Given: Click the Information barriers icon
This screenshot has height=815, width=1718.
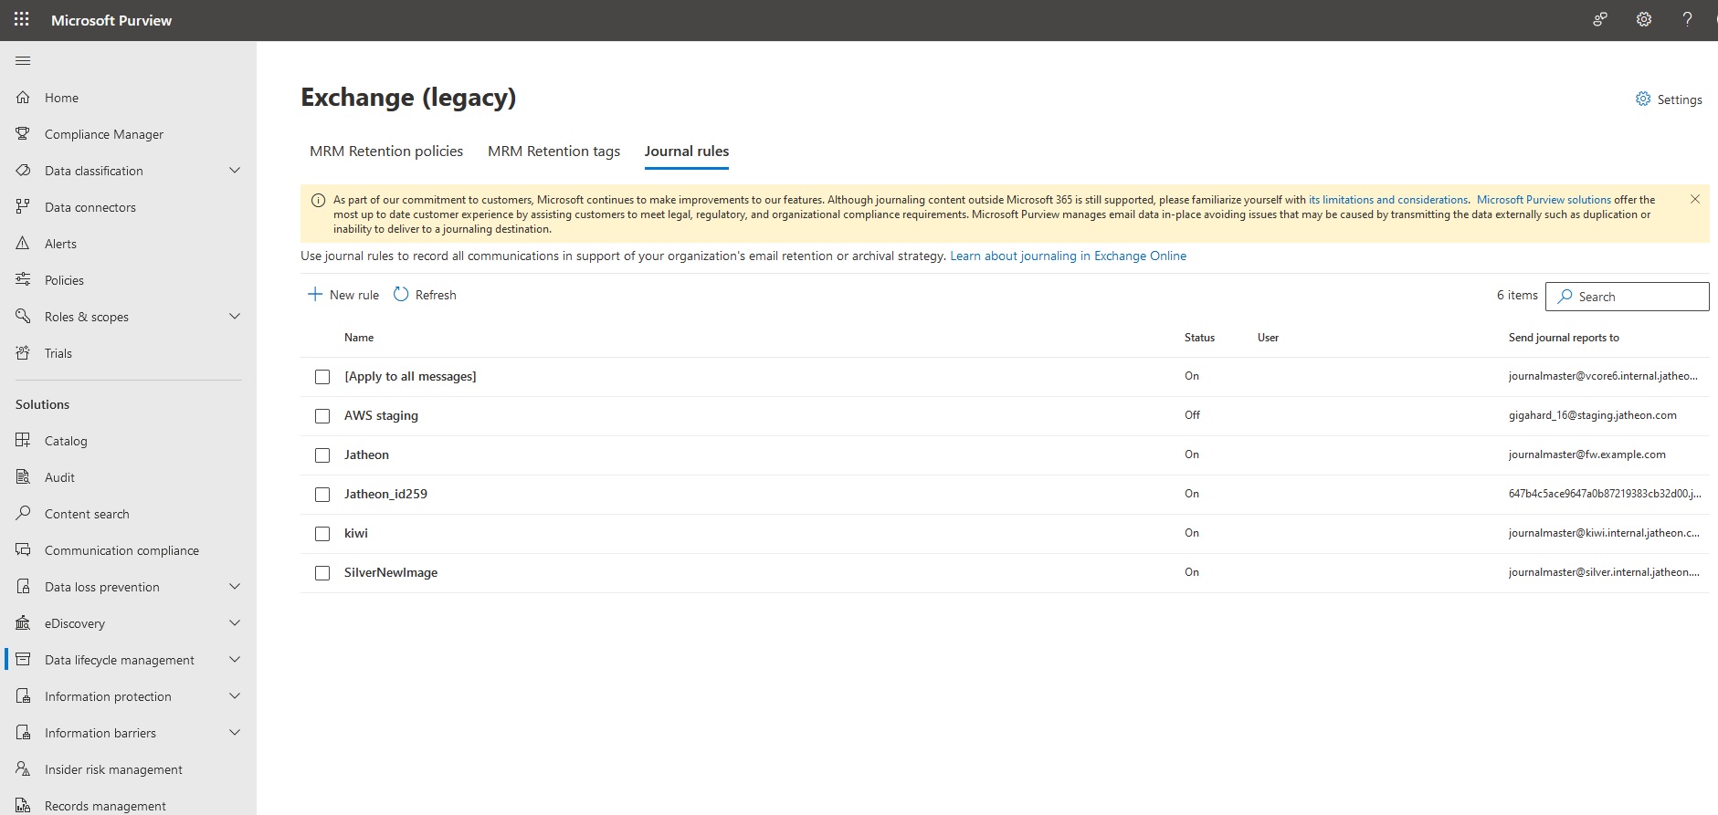Looking at the screenshot, I should point(23,733).
